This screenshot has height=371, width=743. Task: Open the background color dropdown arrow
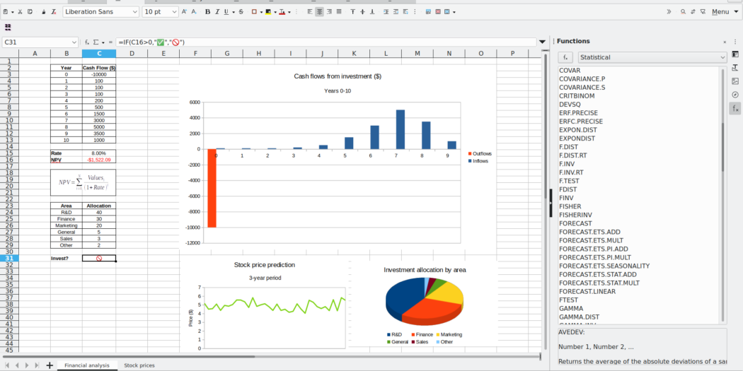click(275, 12)
